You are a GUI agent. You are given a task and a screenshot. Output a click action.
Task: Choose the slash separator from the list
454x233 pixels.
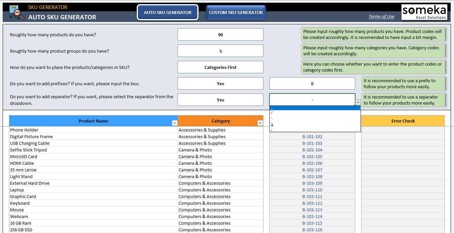click(315, 113)
